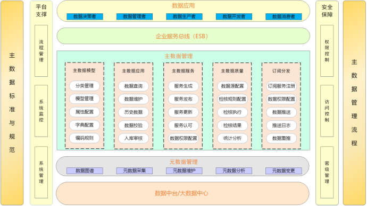Click the 数据决策者 blue box
Image resolution: width=367 pixels, height=206 pixels.
click(x=85, y=16)
